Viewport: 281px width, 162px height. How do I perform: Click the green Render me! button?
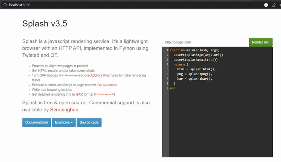click(x=261, y=42)
